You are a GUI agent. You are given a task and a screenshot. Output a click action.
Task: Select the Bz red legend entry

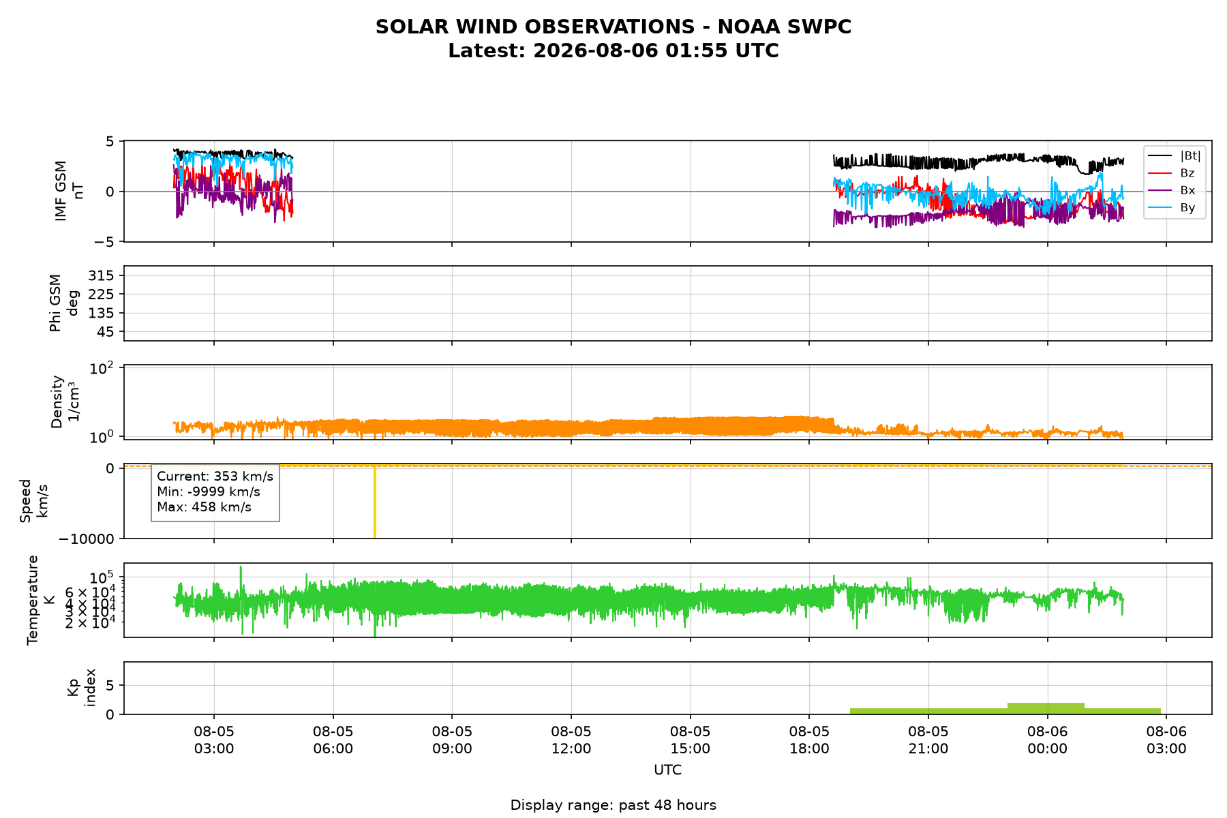tap(1172, 173)
